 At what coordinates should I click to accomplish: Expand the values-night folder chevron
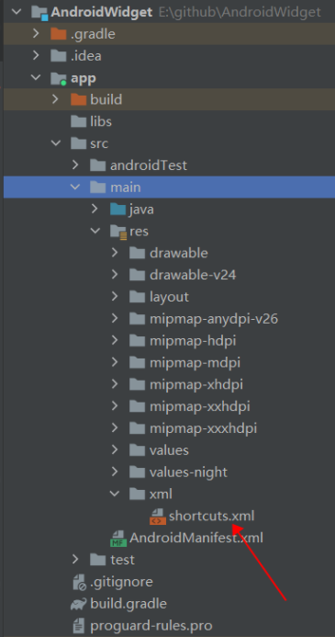[x=115, y=472]
